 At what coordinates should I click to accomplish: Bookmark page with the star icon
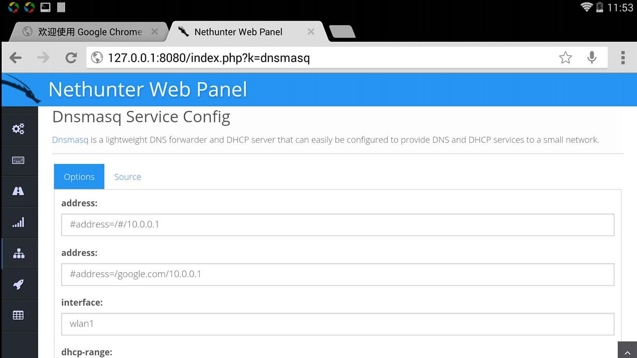566,58
